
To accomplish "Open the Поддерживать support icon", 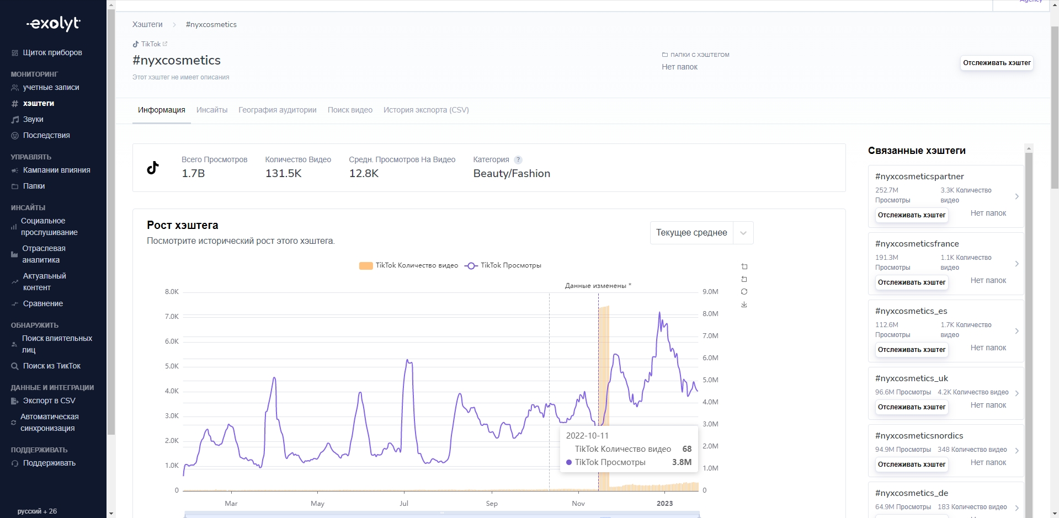I will (15, 463).
